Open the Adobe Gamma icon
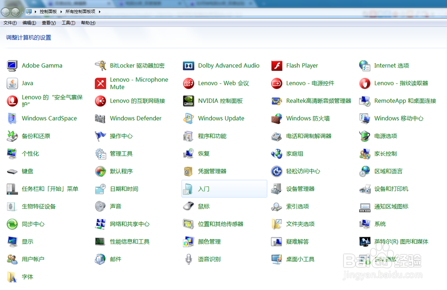Image resolution: width=447 pixels, height=290 pixels. [12, 66]
